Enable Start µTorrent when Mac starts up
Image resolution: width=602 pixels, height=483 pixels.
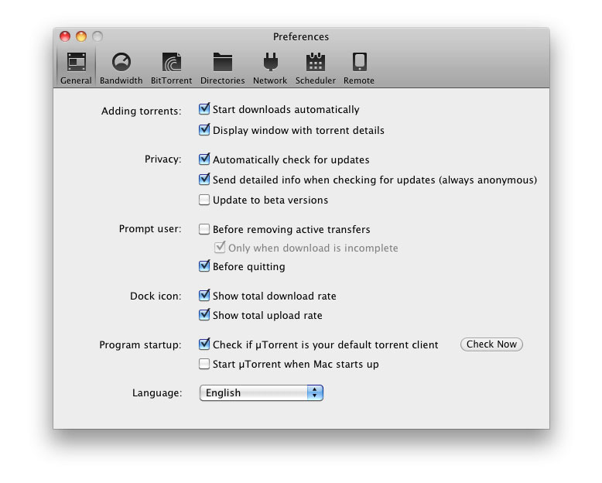(x=204, y=364)
